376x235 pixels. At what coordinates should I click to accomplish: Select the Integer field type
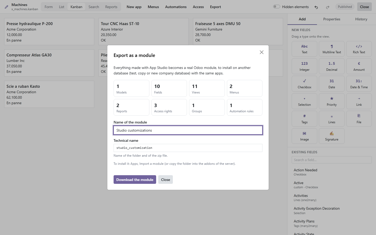(304, 66)
